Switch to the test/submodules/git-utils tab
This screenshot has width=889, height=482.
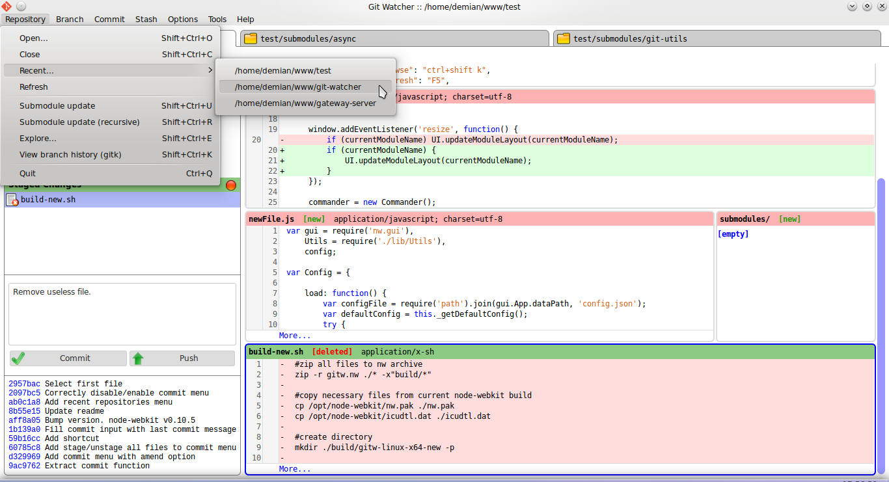pyautogui.click(x=630, y=38)
